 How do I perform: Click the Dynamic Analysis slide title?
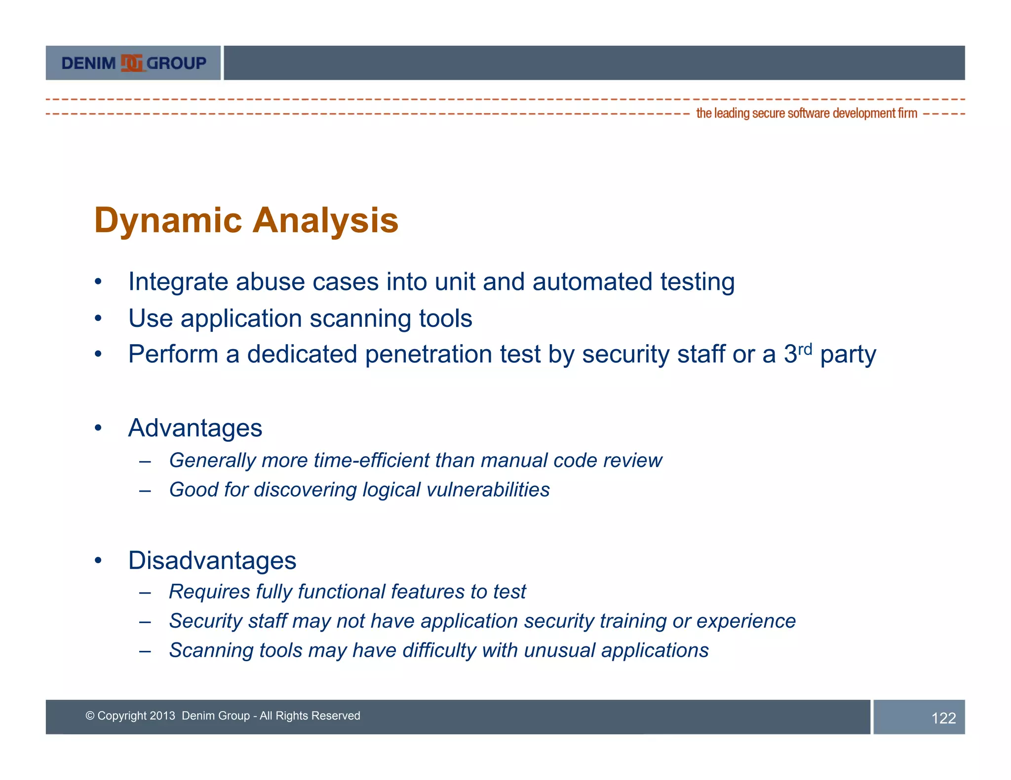(x=246, y=220)
